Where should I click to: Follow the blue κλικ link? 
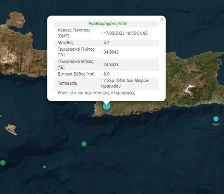coord(73,93)
